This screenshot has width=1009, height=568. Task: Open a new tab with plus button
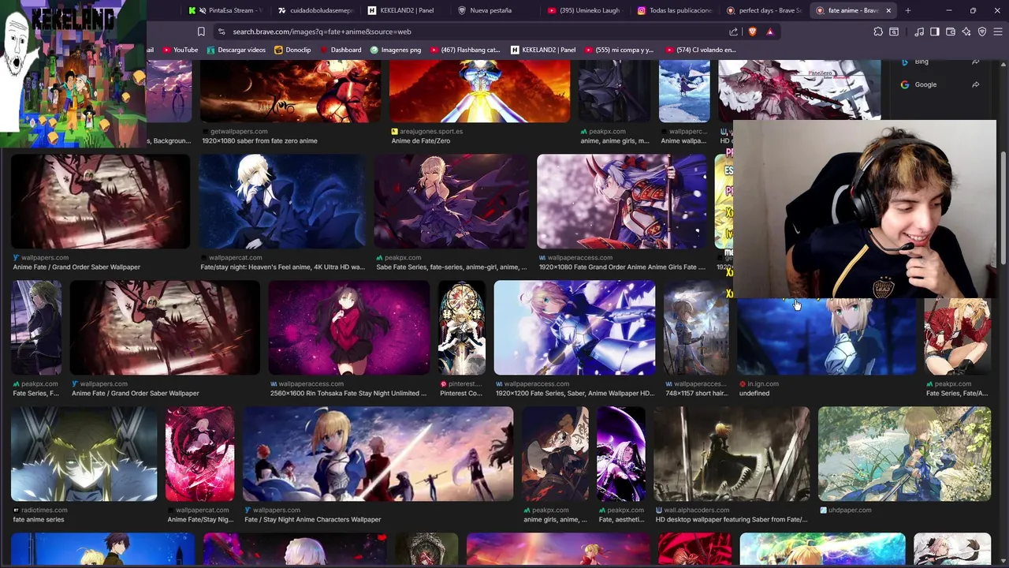(x=908, y=10)
